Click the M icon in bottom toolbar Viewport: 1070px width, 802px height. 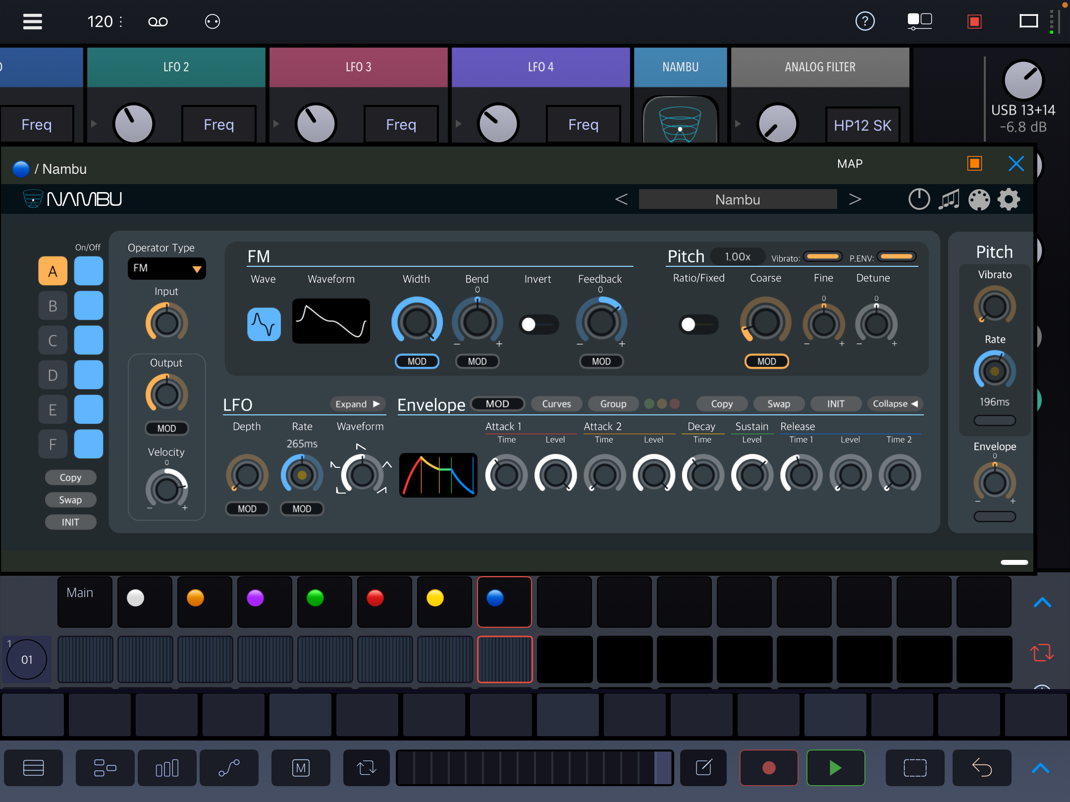coord(301,768)
